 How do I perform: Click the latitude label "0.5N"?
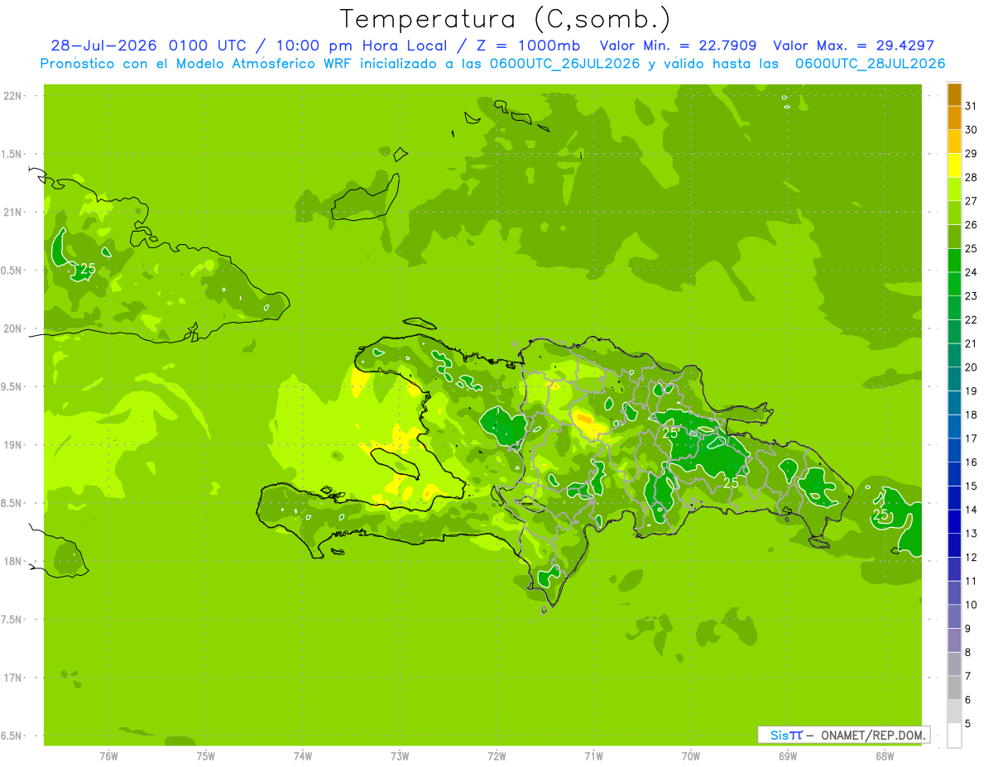(x=12, y=271)
